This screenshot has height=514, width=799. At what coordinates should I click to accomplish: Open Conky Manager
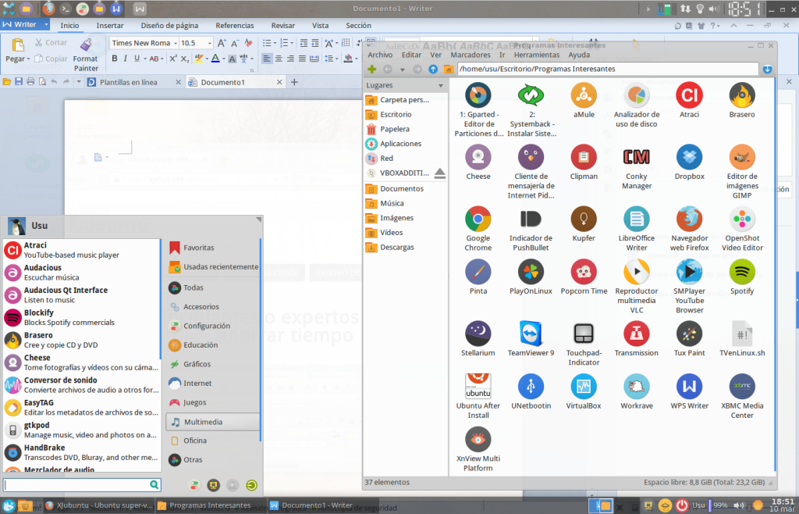pyautogui.click(x=637, y=156)
